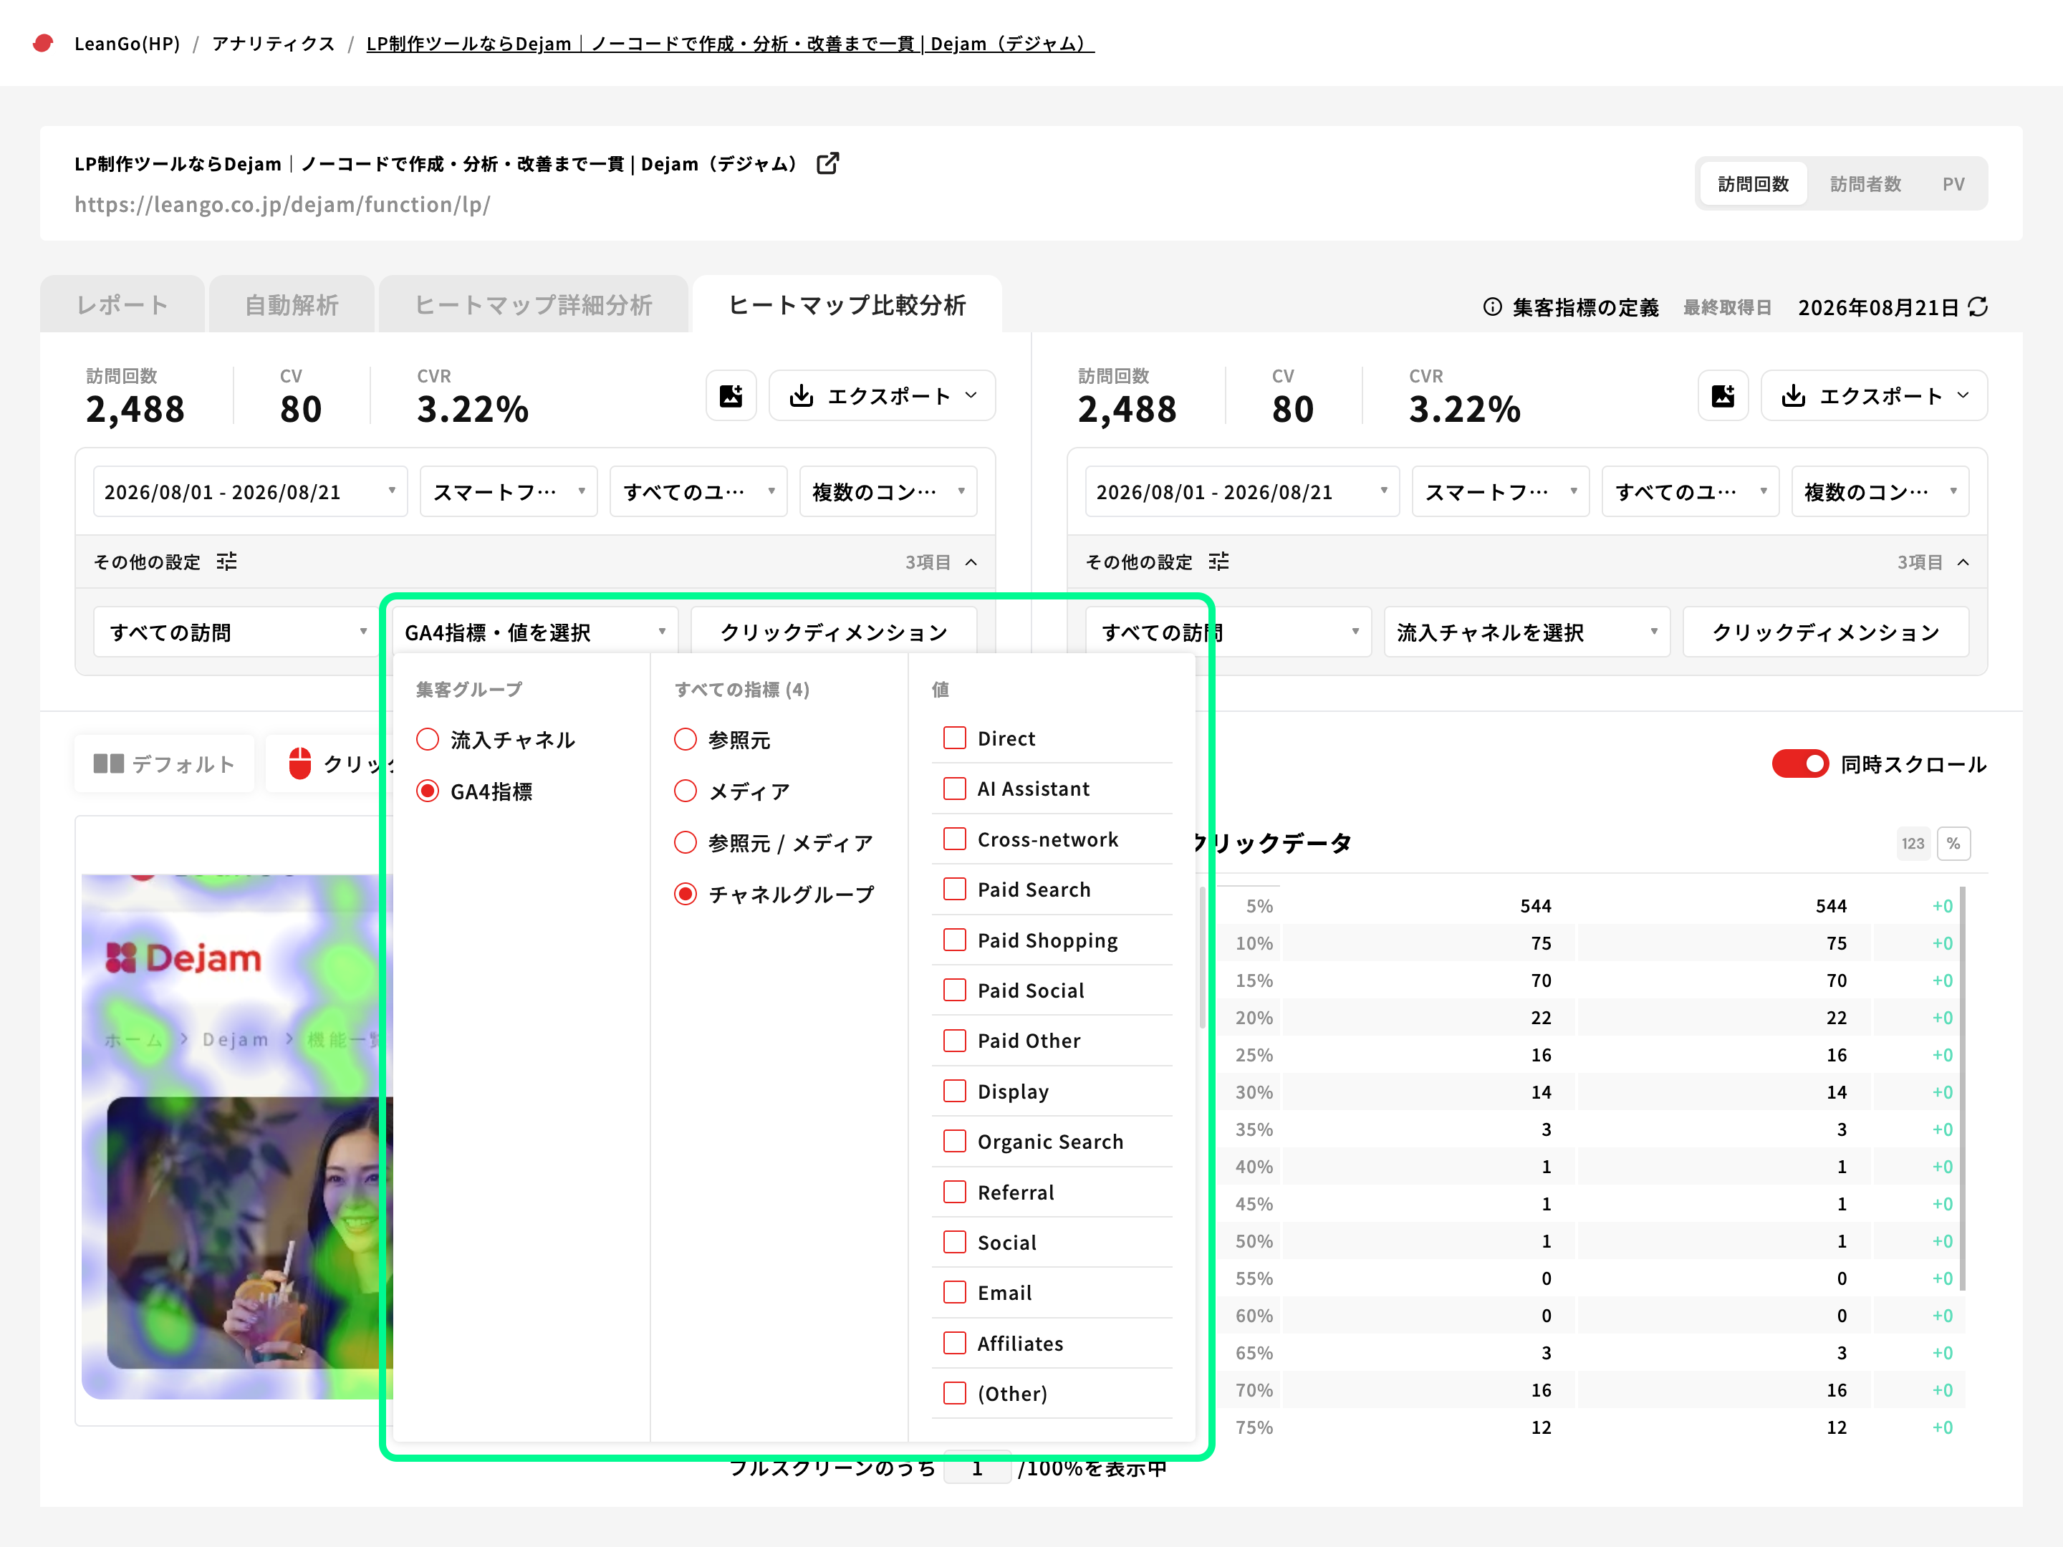This screenshot has width=2063, height=1547.
Task: Click the red LeanGo logo icon
Action: click(43, 43)
